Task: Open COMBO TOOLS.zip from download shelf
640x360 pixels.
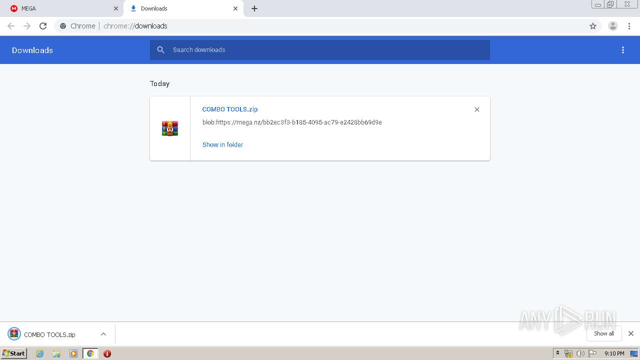Action: (49, 334)
